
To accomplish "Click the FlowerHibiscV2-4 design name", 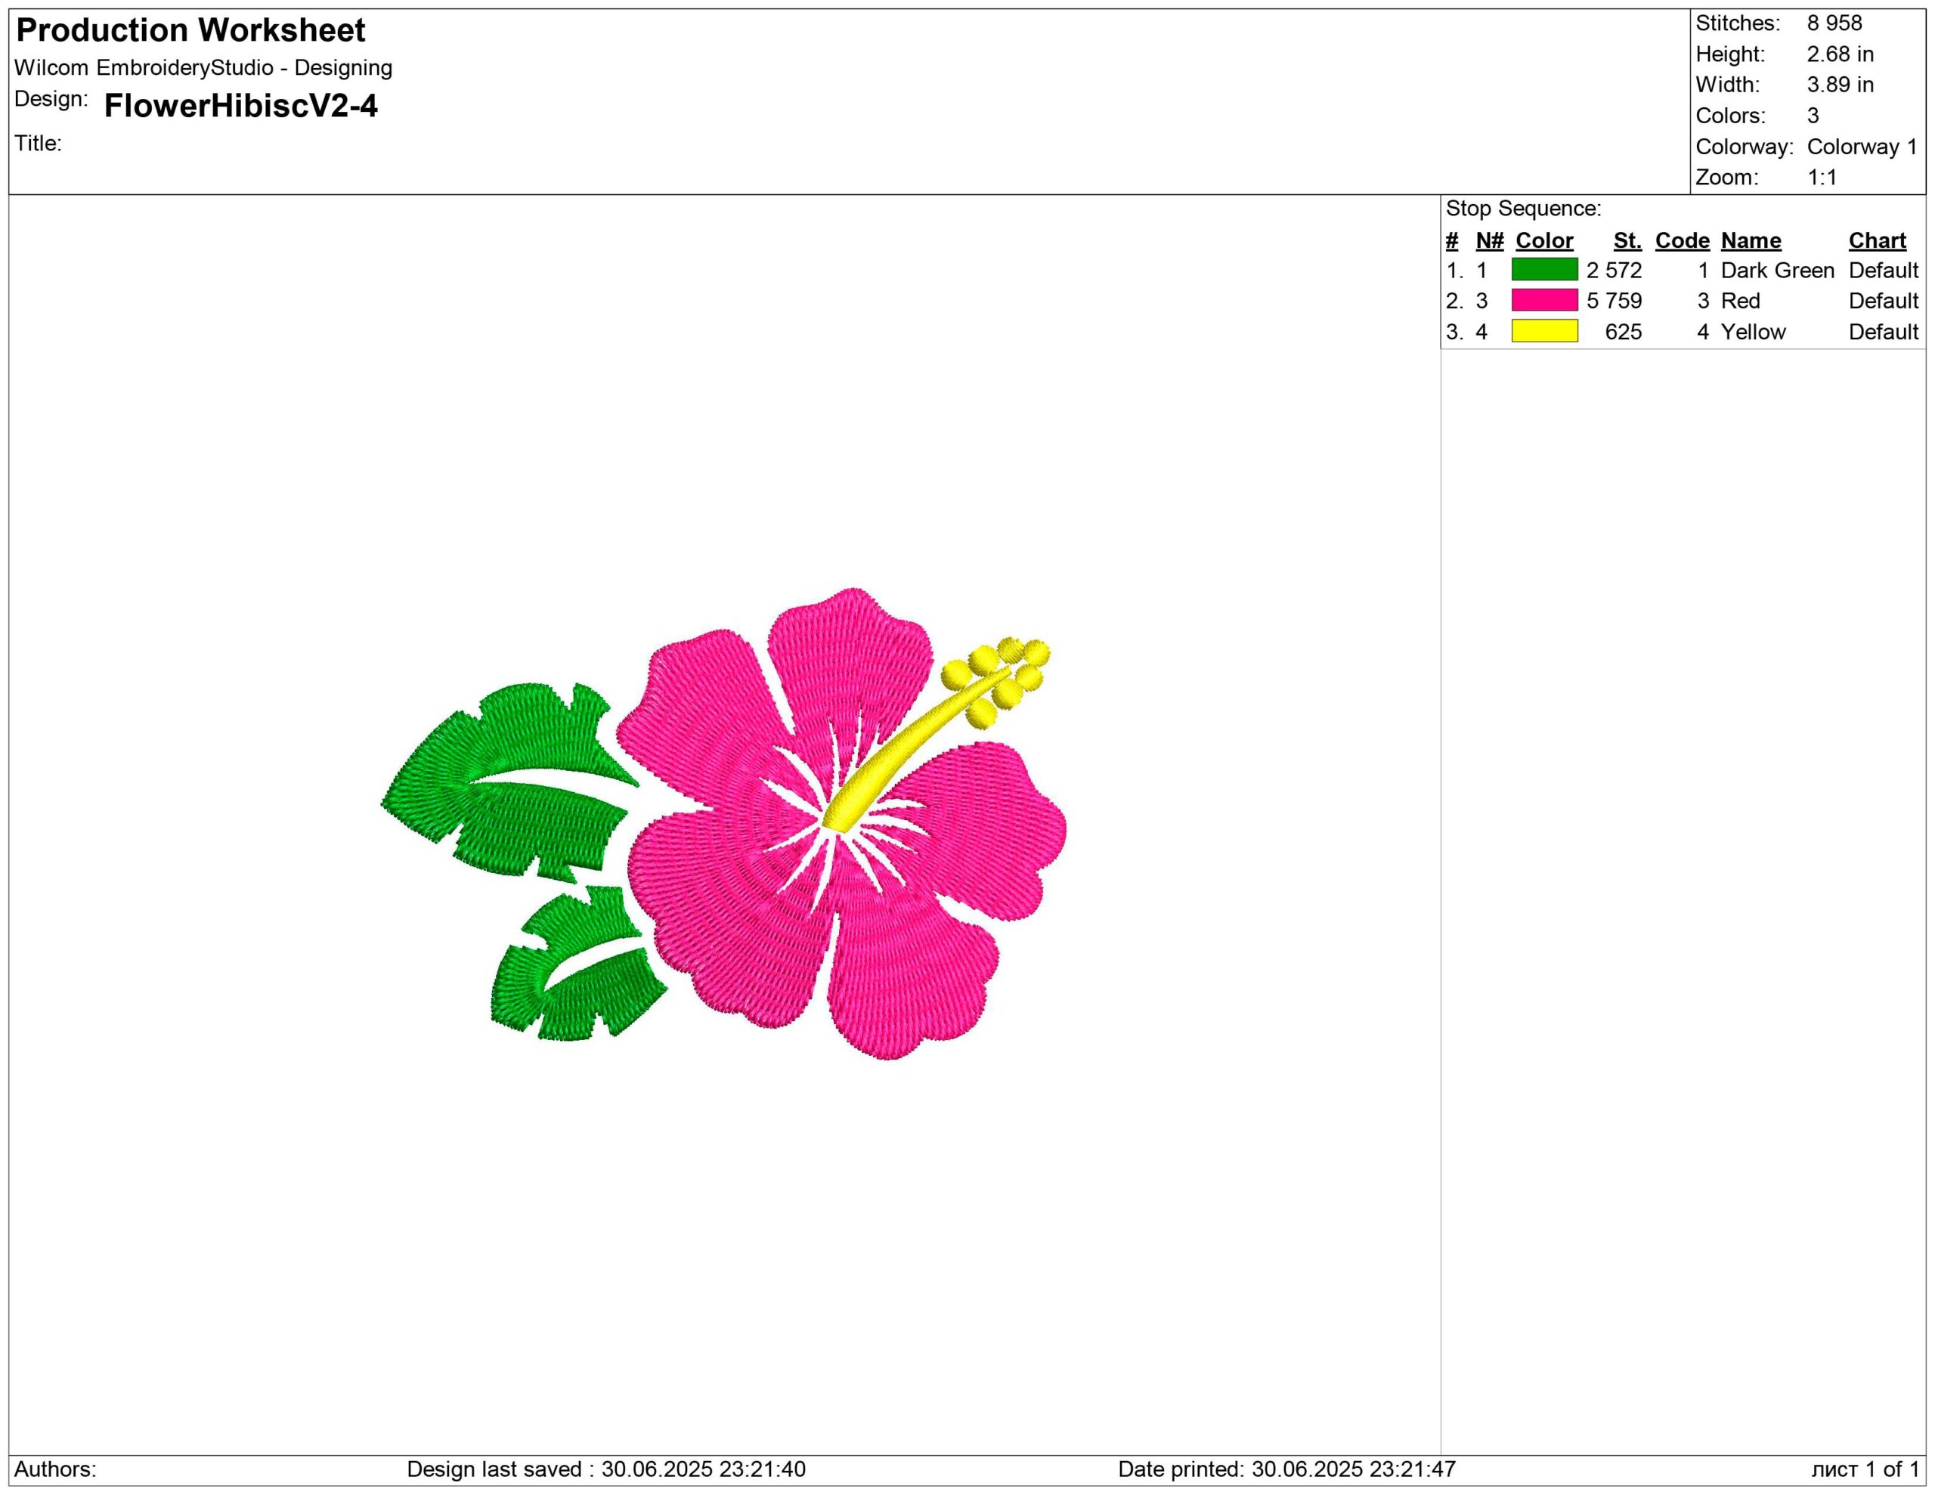I will (x=240, y=105).
